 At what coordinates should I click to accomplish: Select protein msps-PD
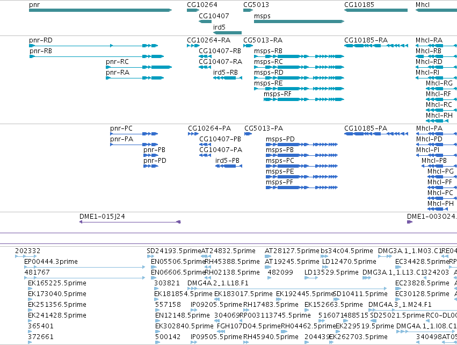[302, 145]
